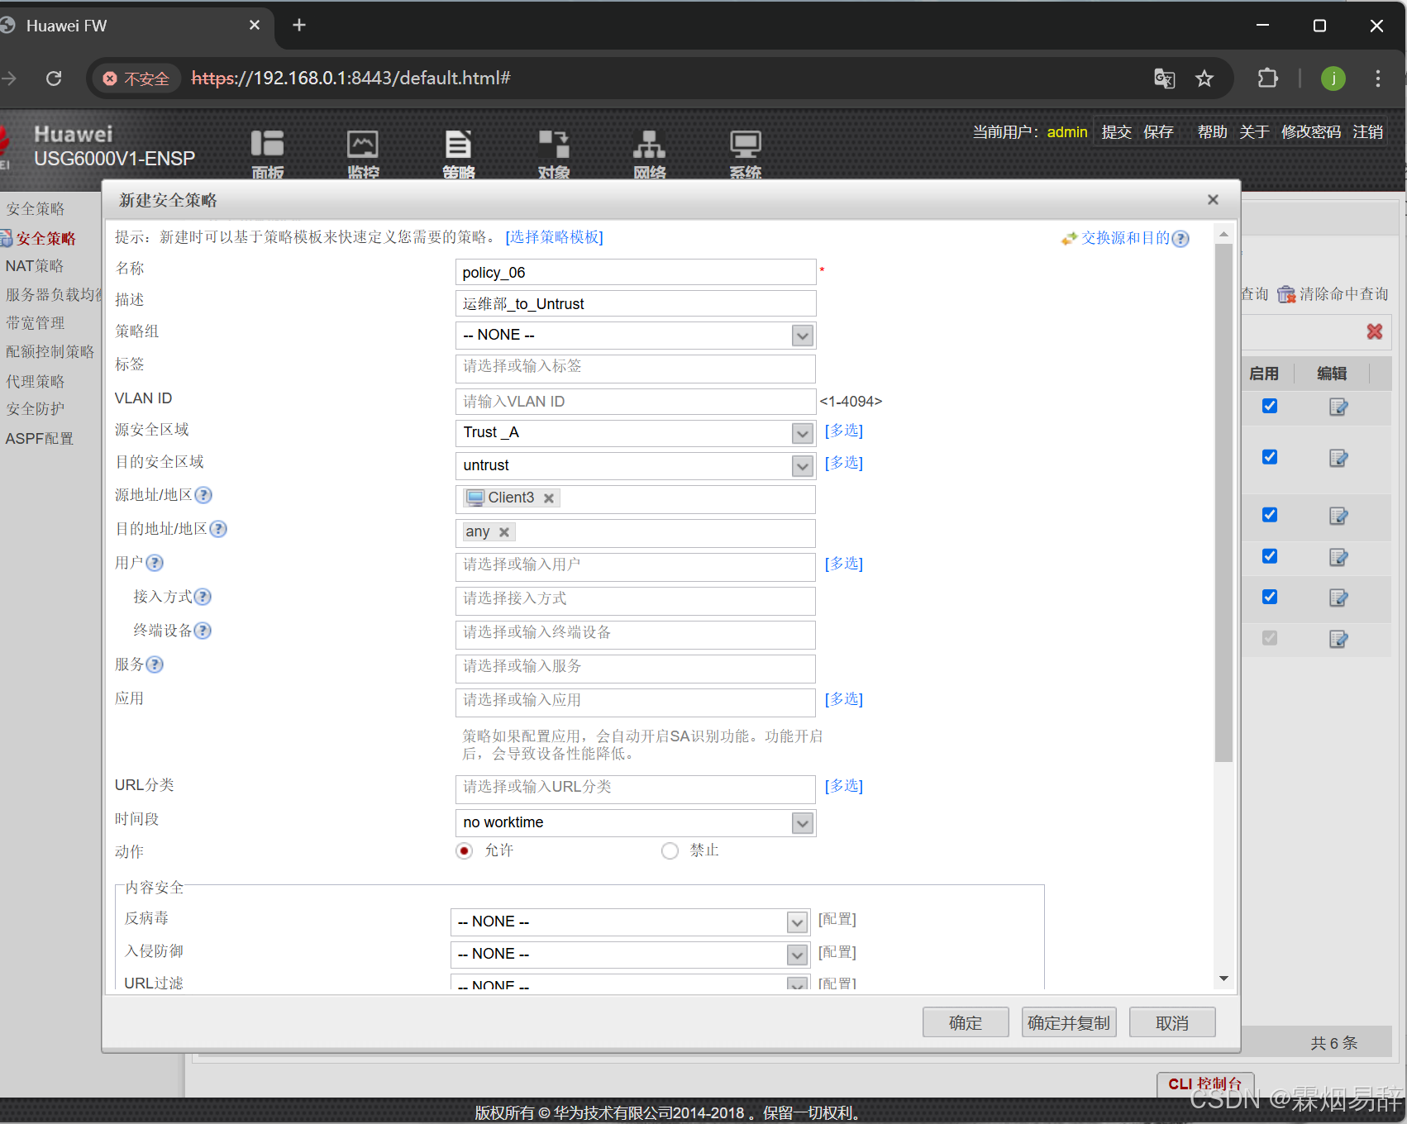Open the Chrome three-dot menu

(x=1377, y=79)
